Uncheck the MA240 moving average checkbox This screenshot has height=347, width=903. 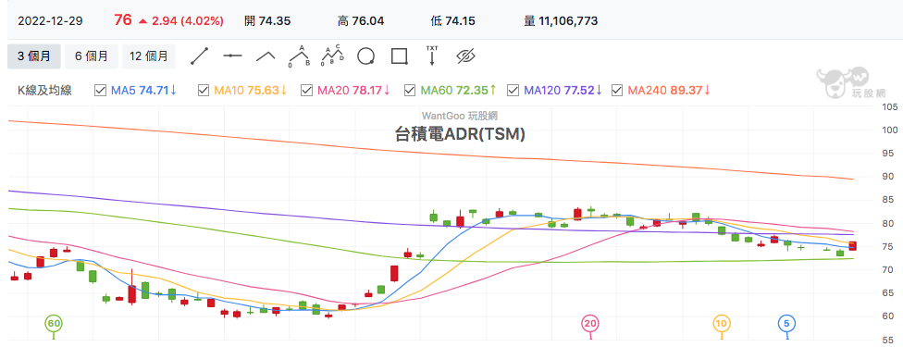(x=617, y=90)
